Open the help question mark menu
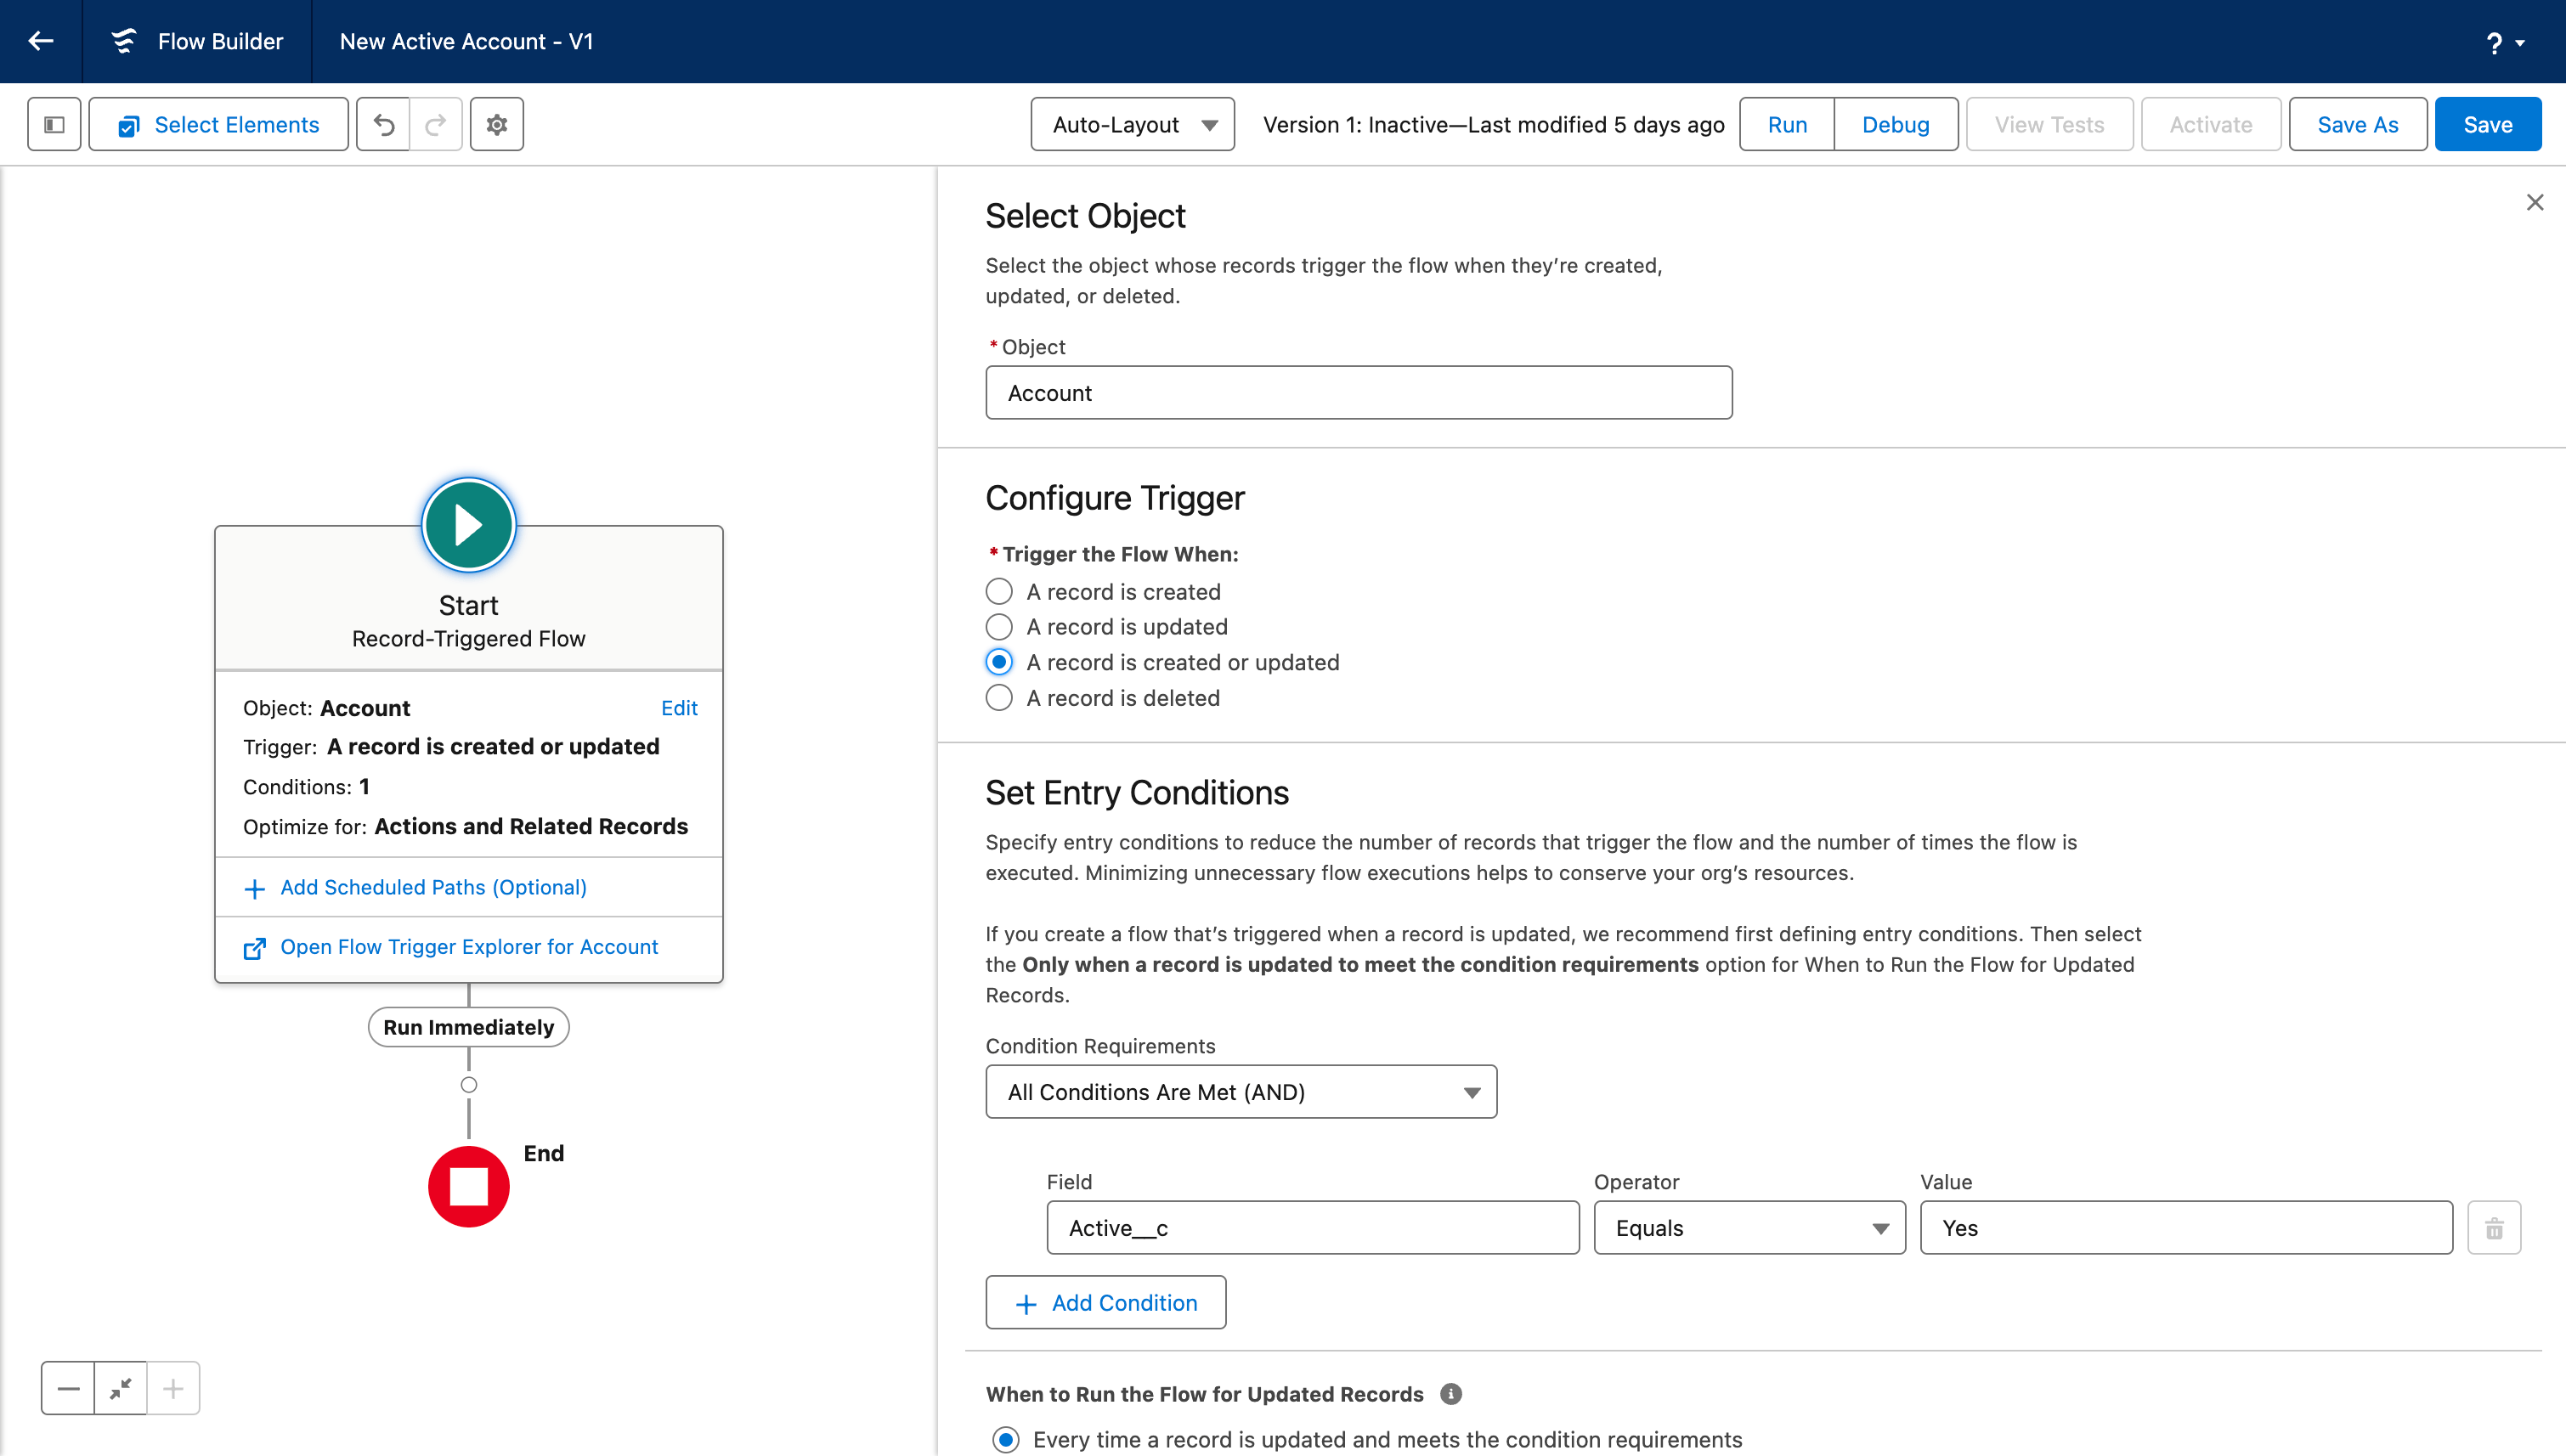This screenshot has height=1456, width=2566. click(2503, 42)
